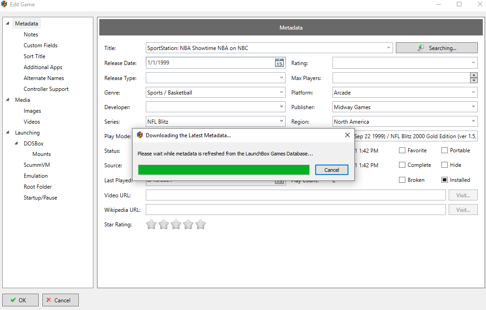Screen dimensions: 486x310
Task: Open Root Folder settings
Action: [x=37, y=186]
